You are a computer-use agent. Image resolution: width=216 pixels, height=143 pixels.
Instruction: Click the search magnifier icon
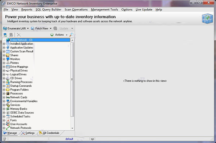click(x=71, y=34)
